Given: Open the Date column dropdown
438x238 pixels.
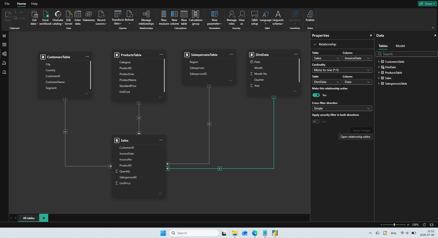Looking at the screenshot, I should (x=357, y=82).
